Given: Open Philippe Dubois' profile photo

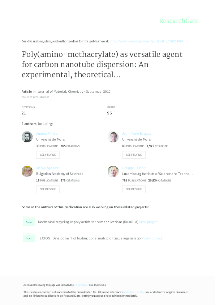Looking at the screenshot, I should pos(113,171).
